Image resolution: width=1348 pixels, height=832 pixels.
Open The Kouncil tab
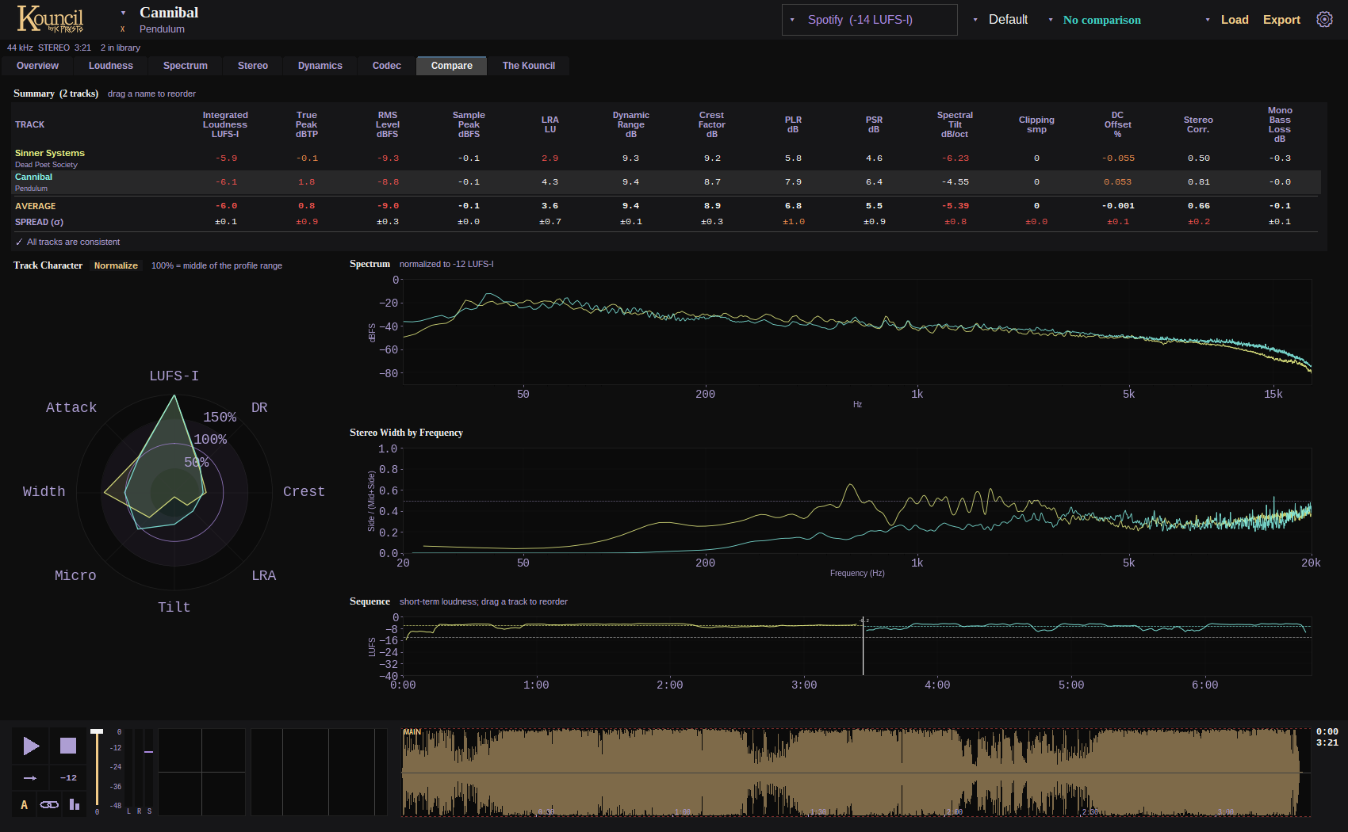[529, 66]
